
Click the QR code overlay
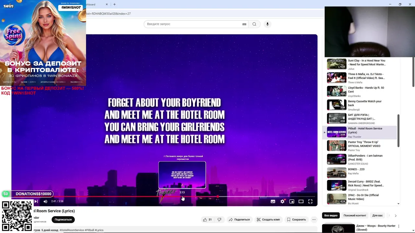[x=17, y=216]
